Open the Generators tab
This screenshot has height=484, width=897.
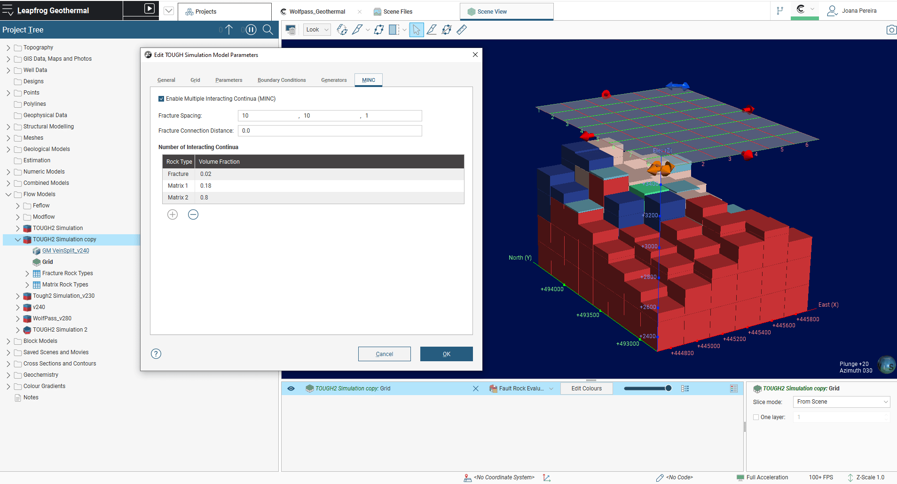(x=334, y=80)
